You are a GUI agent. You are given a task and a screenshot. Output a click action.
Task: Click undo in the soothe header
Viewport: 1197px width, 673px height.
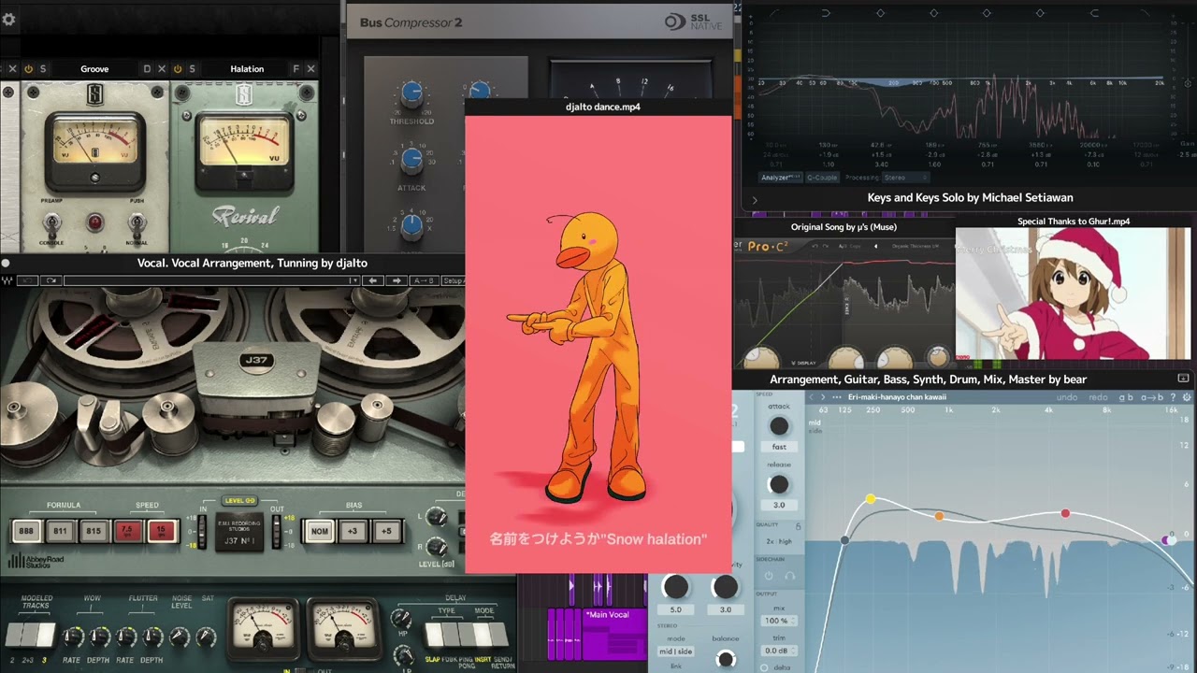coord(1067,397)
